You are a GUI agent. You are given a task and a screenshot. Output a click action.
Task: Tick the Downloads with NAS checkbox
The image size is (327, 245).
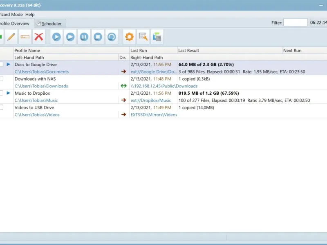(x=1, y=79)
